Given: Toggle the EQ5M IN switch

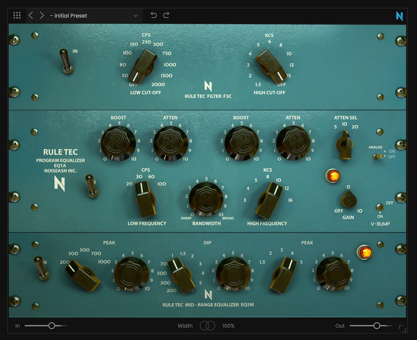Looking at the screenshot, I should click(x=41, y=268).
